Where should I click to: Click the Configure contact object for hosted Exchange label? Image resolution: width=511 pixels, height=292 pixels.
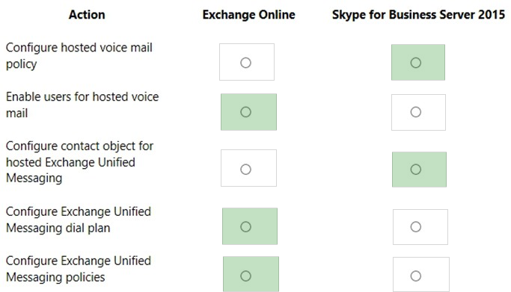(x=79, y=162)
